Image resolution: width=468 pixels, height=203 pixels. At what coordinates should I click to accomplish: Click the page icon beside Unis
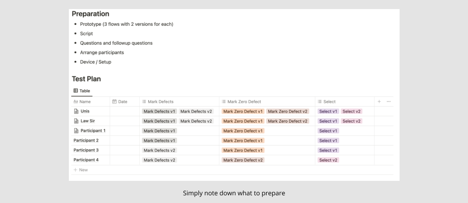click(x=76, y=111)
